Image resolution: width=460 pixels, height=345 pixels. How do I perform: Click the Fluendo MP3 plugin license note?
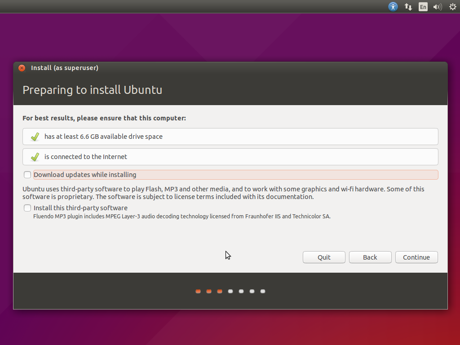click(182, 217)
